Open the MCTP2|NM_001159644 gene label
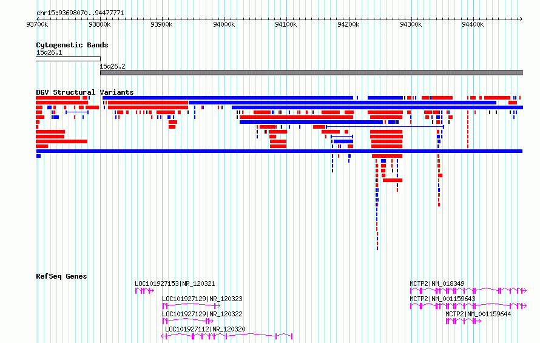The height and width of the screenshot is (343, 540). 478,314
